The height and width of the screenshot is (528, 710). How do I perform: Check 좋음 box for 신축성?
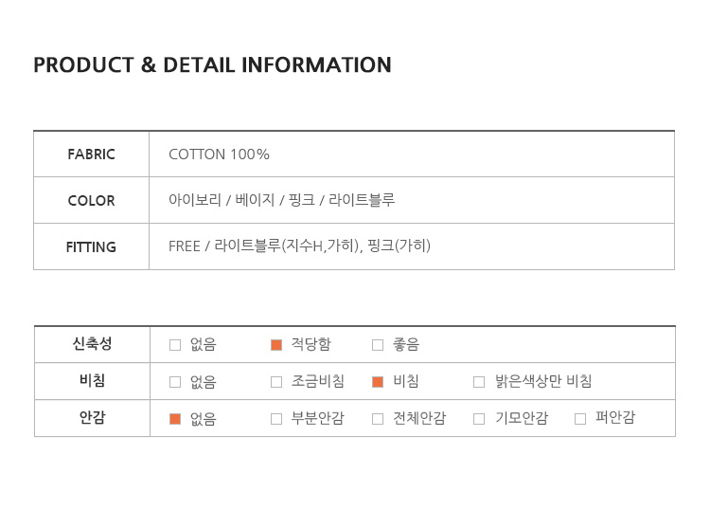(x=378, y=345)
